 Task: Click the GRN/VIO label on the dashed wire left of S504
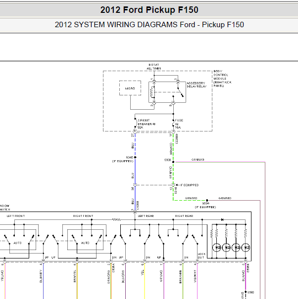point(191,198)
